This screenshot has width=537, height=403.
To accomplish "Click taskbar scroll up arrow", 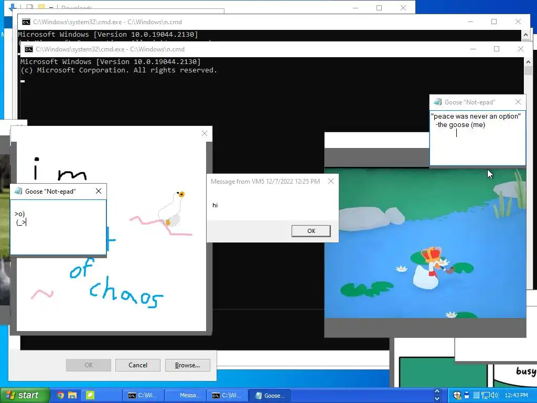I will (x=437, y=391).
